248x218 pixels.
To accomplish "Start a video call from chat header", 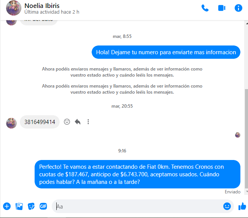I will click(x=222, y=8).
